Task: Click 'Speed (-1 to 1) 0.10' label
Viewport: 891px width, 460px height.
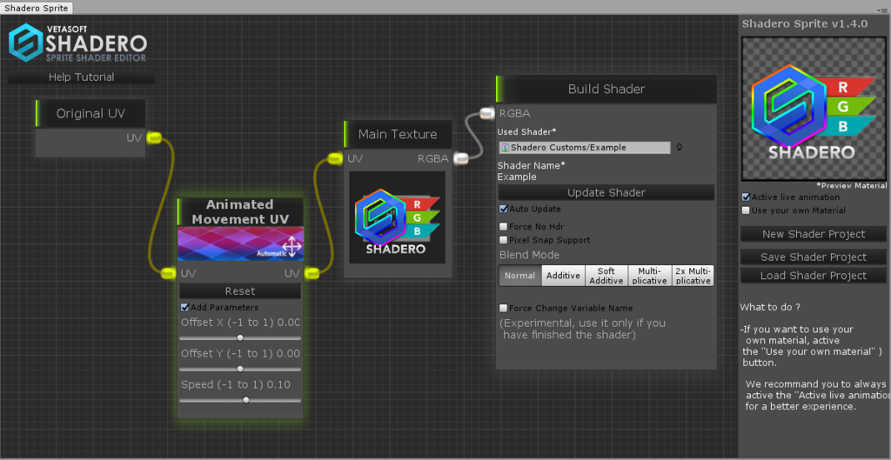Action: 236,385
